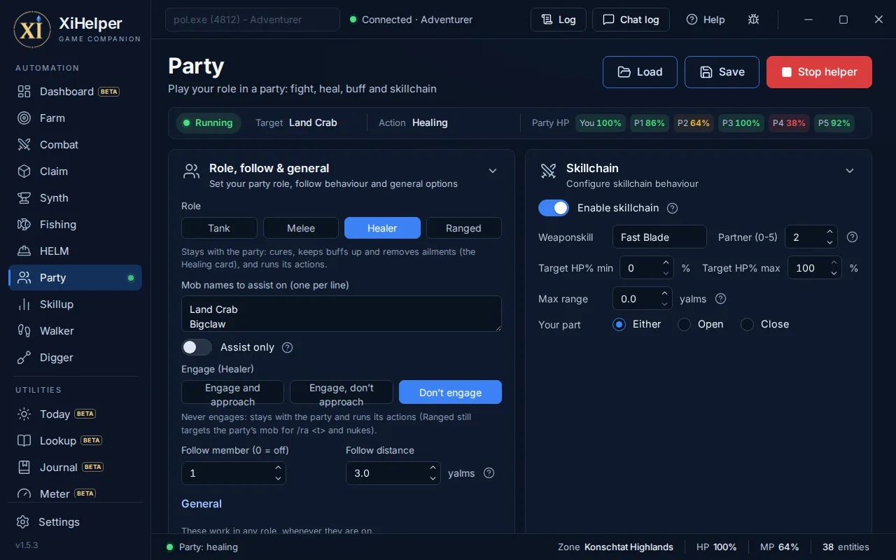The image size is (896, 560).
Task: Click the Skillup bars icon
Action: [24, 304]
